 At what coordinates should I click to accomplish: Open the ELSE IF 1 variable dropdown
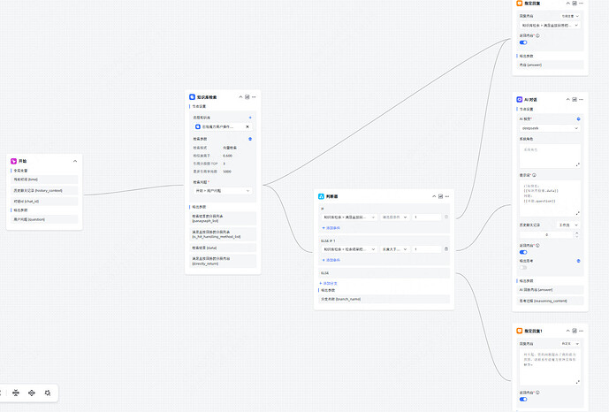click(349, 249)
